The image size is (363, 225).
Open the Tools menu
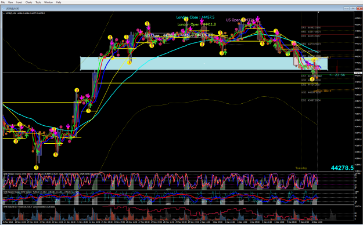point(38,2)
